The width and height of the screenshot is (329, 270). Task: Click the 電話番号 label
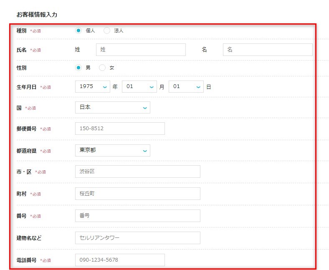click(26, 260)
